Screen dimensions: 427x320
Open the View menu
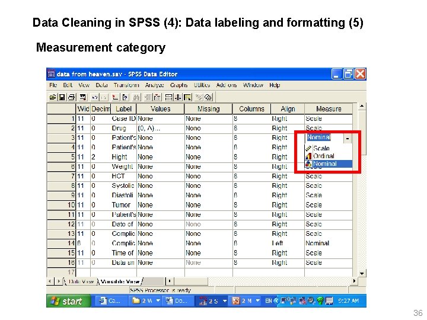click(x=84, y=85)
